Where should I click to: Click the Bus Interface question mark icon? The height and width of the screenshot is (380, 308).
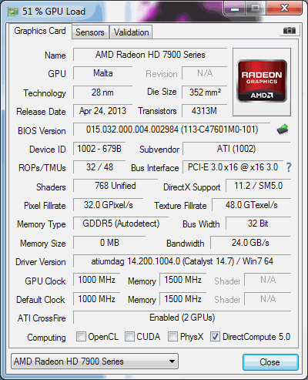coord(289,167)
